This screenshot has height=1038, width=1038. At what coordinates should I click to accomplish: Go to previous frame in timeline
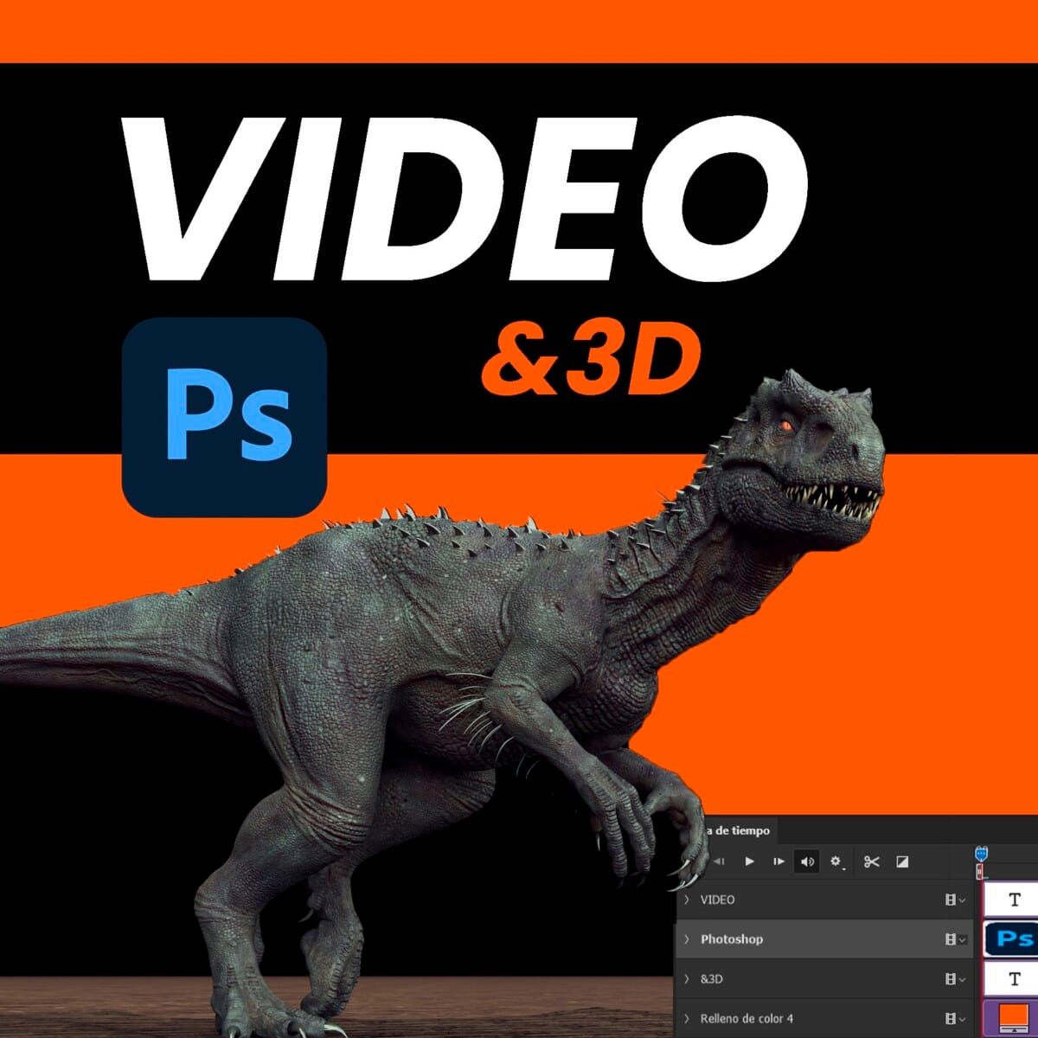[x=719, y=862]
